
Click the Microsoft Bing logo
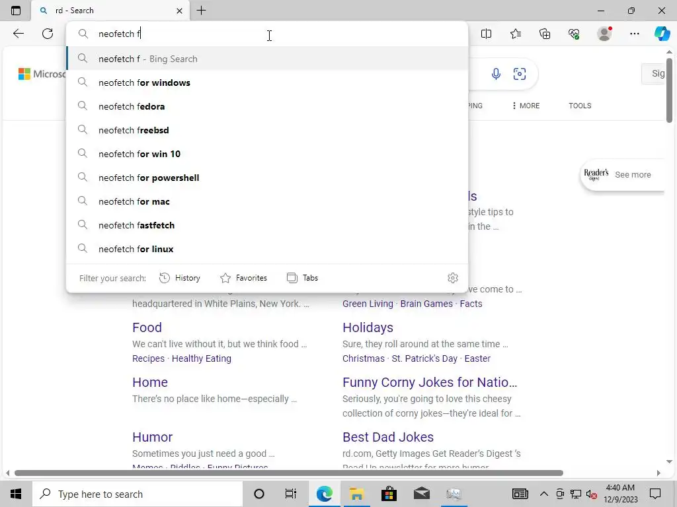[x=42, y=74]
